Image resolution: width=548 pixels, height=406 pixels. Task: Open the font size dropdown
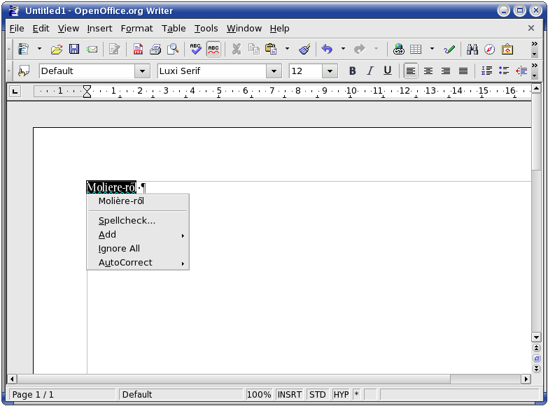[330, 71]
